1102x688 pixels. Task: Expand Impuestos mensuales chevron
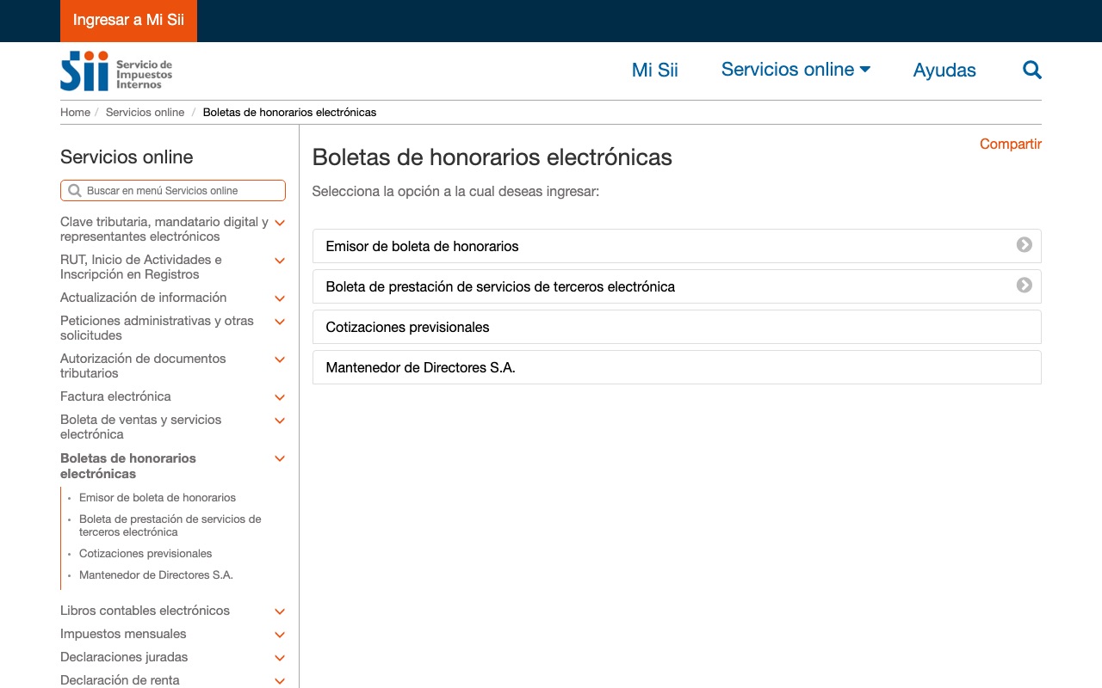coord(279,635)
